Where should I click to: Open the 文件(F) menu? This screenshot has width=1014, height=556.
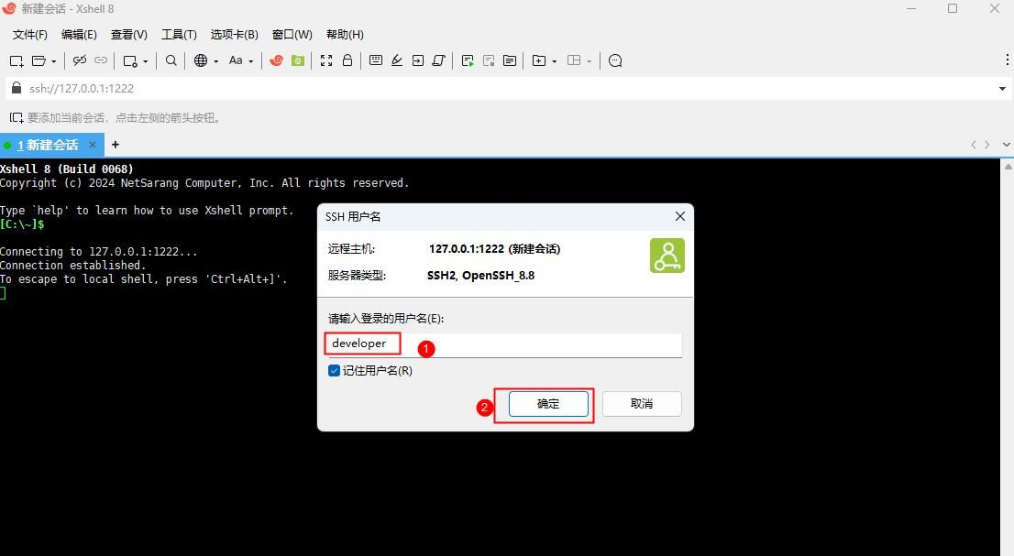29,34
